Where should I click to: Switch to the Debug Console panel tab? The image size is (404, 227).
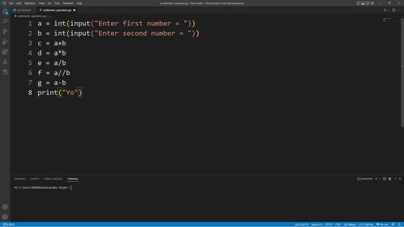click(53, 179)
